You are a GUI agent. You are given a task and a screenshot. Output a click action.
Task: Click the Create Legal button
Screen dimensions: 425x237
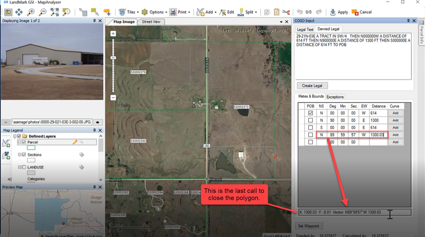[312, 86]
